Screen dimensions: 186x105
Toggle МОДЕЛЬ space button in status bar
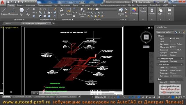tap(99, 97)
